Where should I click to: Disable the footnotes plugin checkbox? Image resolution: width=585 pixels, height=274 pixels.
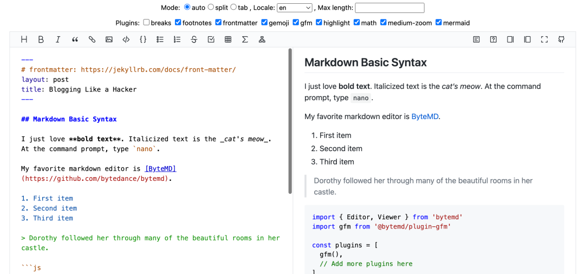(x=178, y=22)
